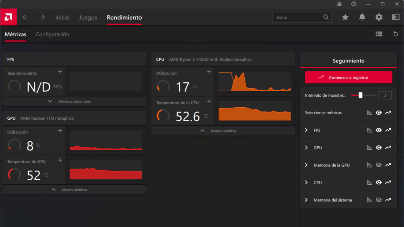Click the CPU utilization orange graph
Viewport: 404px width, 227px height.
tap(254, 81)
